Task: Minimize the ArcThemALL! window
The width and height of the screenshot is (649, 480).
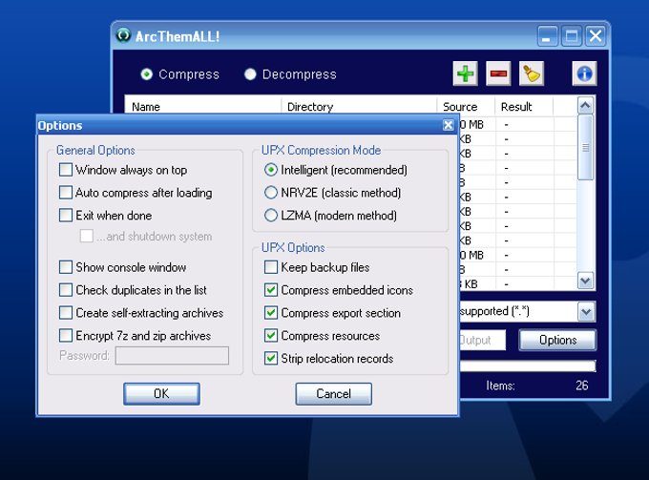Action: click(x=547, y=36)
